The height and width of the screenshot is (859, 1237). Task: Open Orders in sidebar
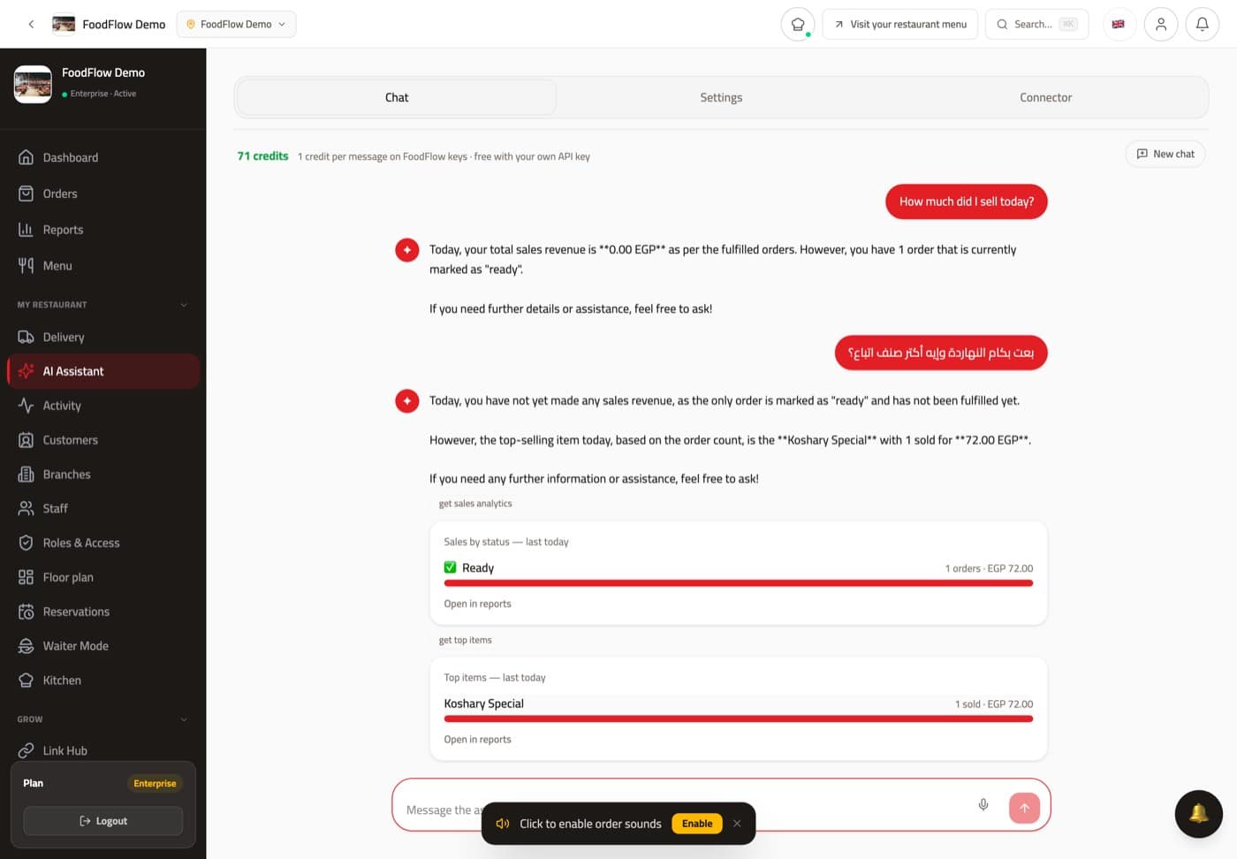[x=103, y=194]
